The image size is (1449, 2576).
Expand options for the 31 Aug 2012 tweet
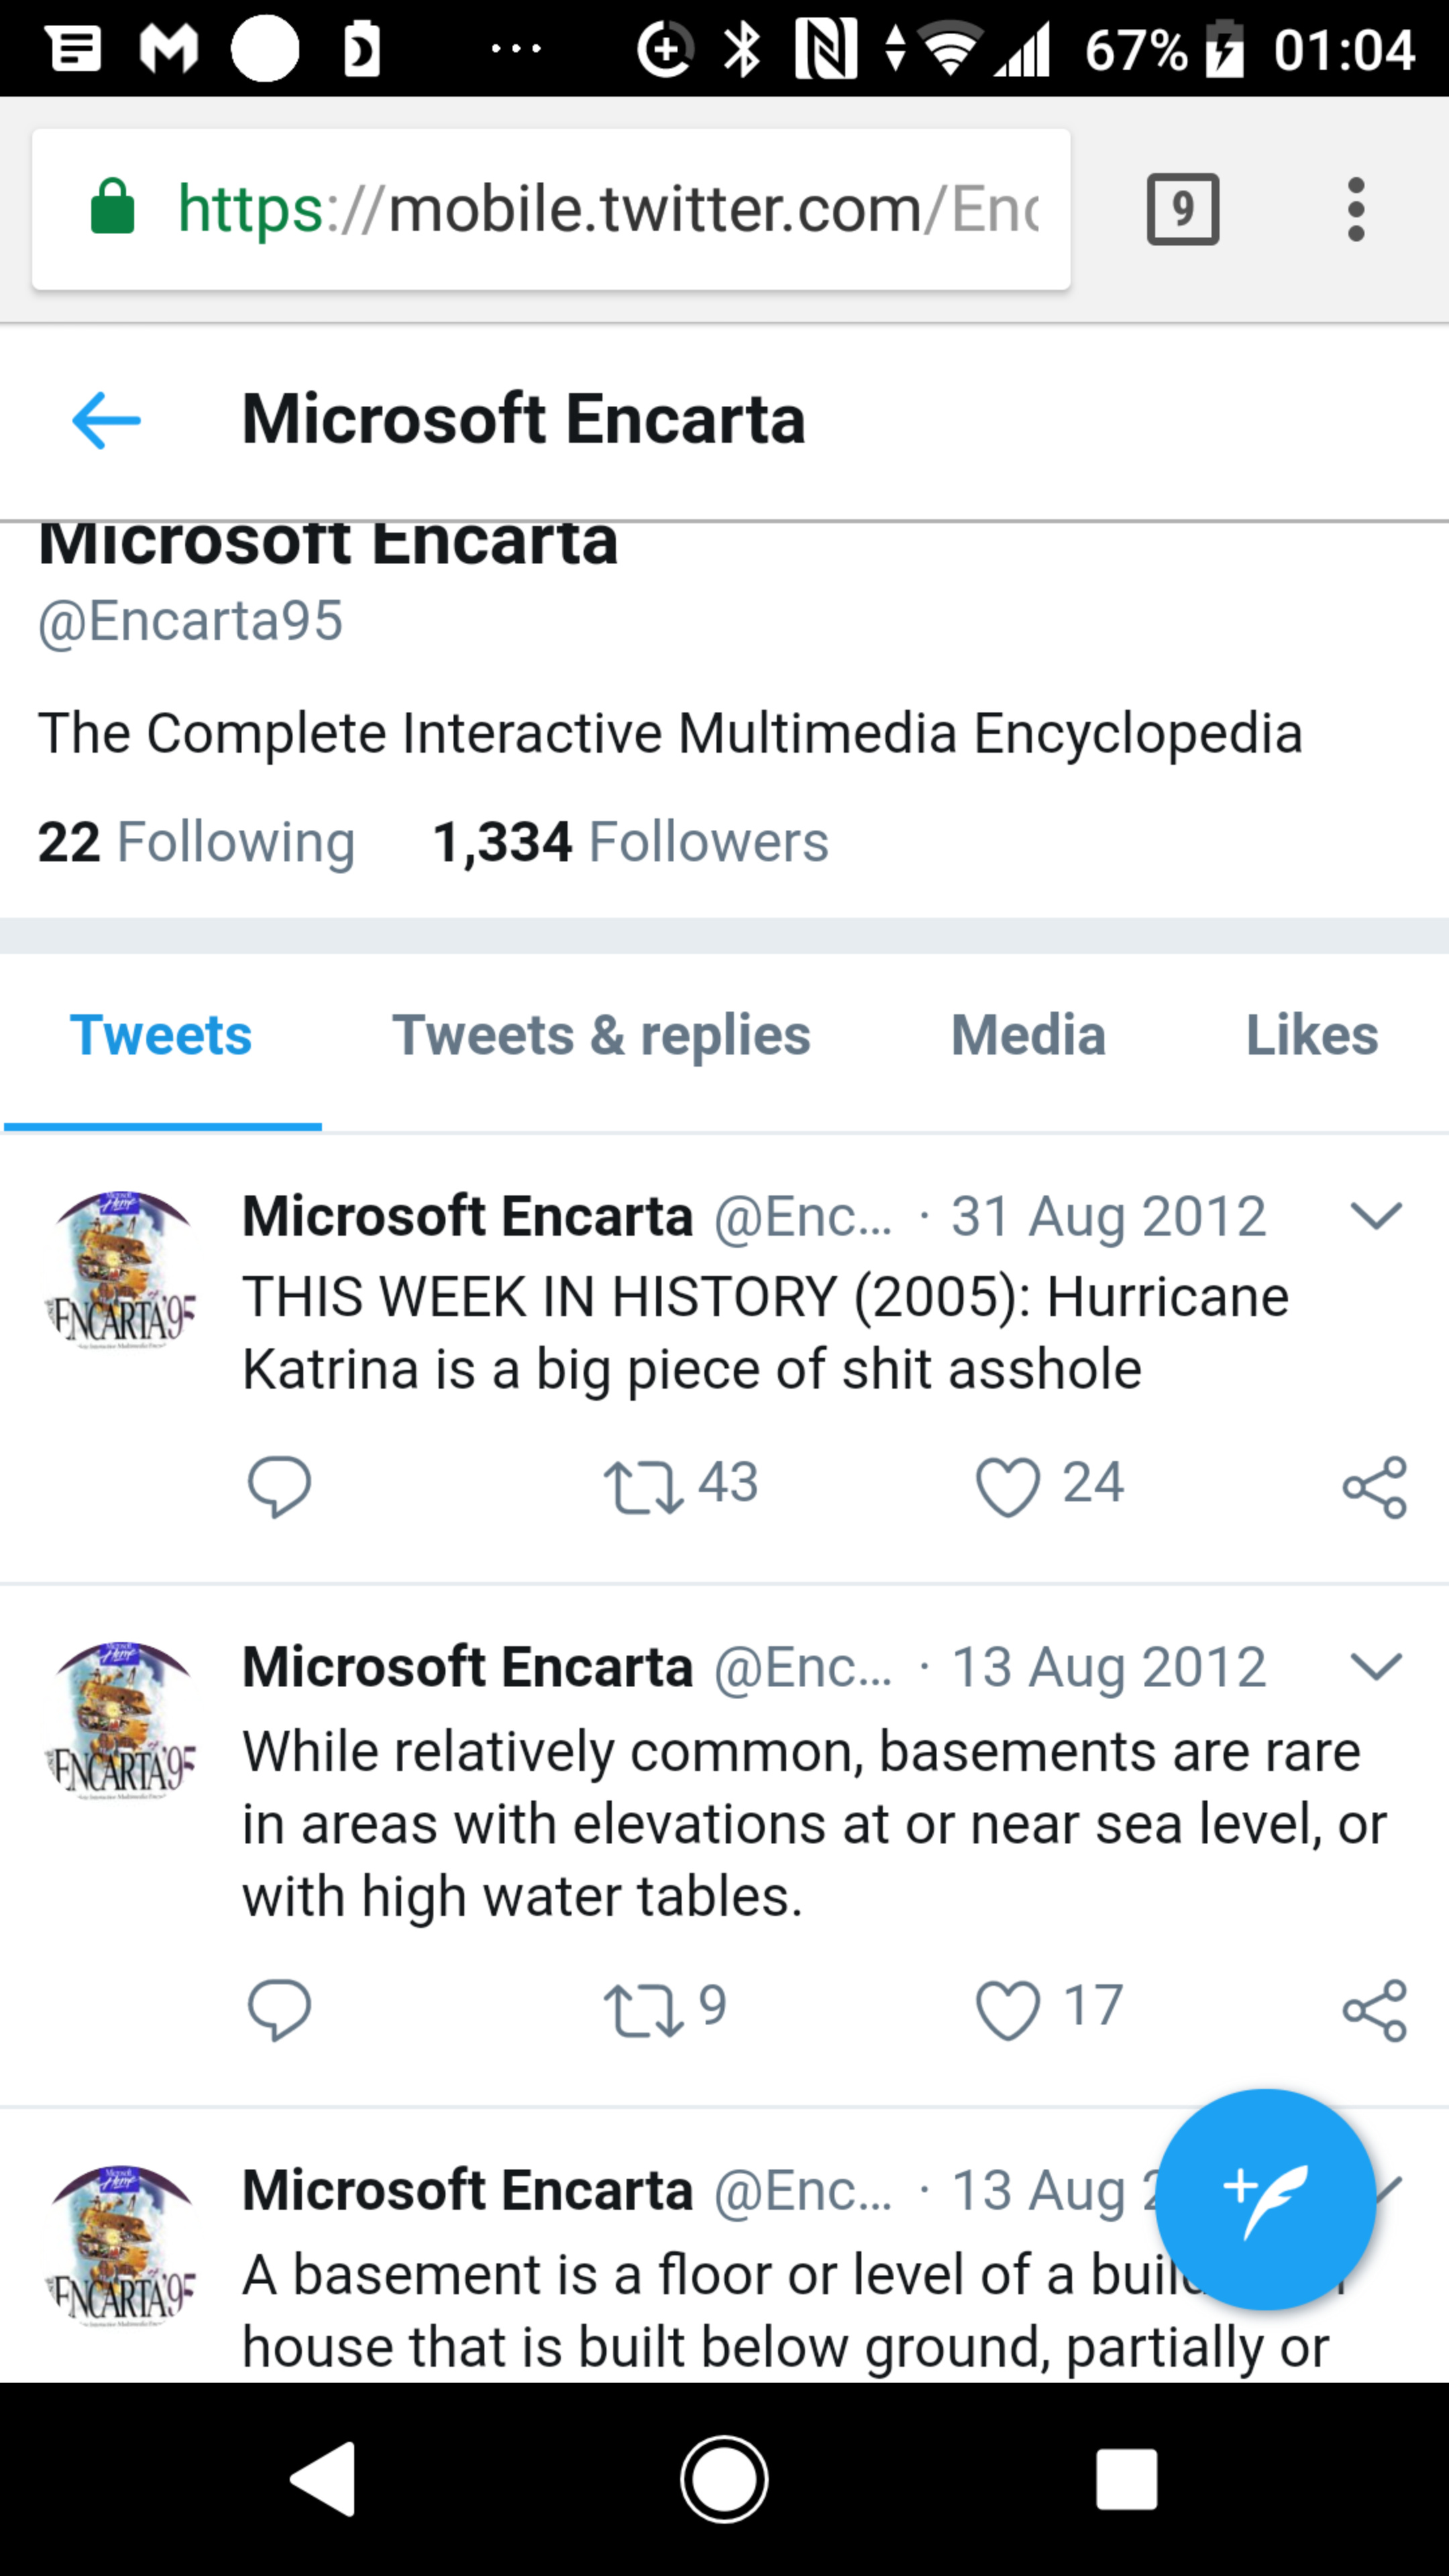point(1376,1216)
